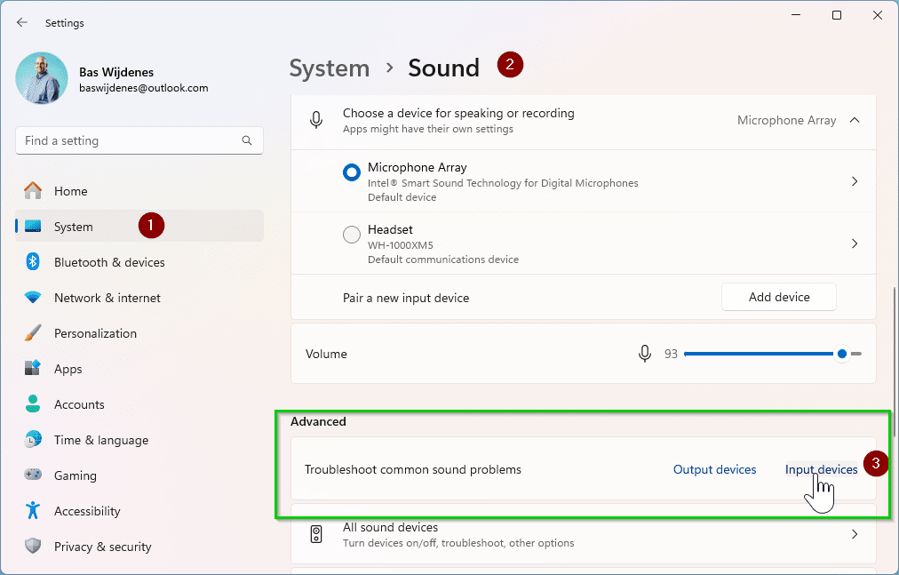Click the Add device button

pos(778,297)
